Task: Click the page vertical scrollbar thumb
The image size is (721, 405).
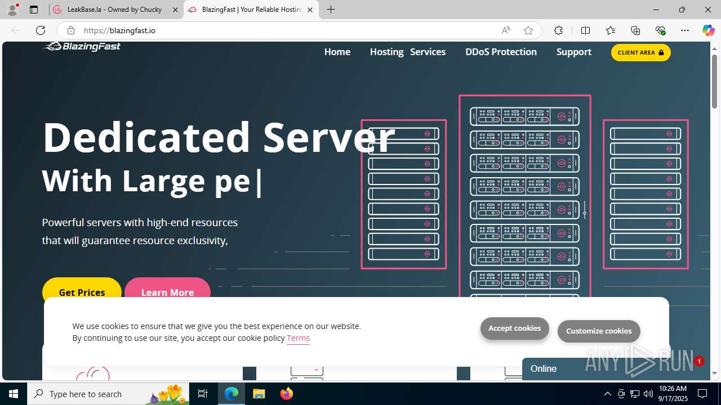Action: [x=714, y=81]
